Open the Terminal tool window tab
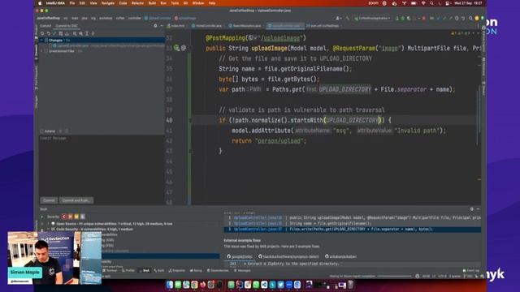Screen dimensions: 520x292 pos(110,271)
